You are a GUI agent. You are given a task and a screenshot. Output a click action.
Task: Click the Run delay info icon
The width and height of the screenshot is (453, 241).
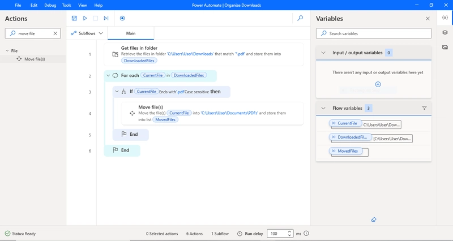[306, 233]
